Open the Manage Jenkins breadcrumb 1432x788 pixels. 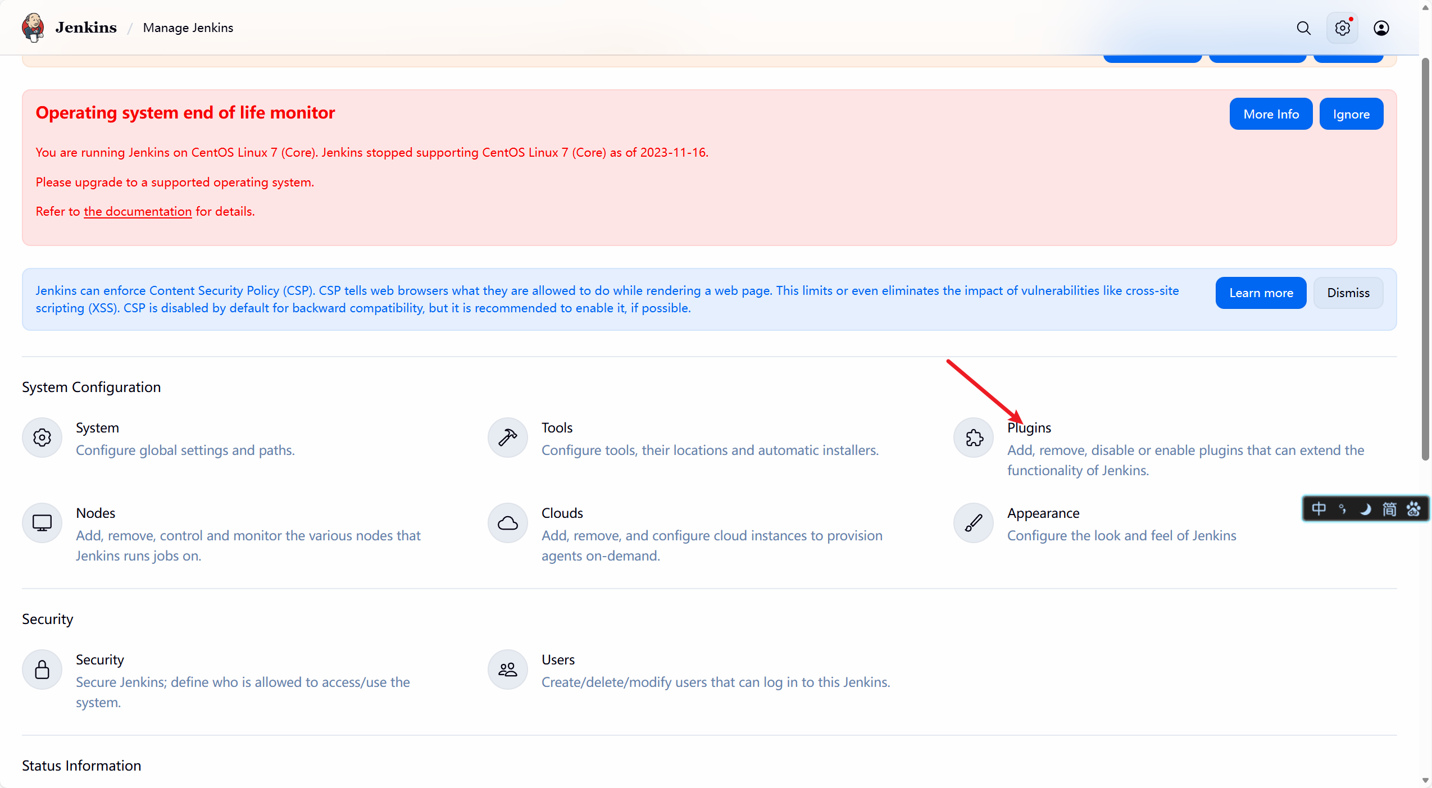tap(188, 28)
